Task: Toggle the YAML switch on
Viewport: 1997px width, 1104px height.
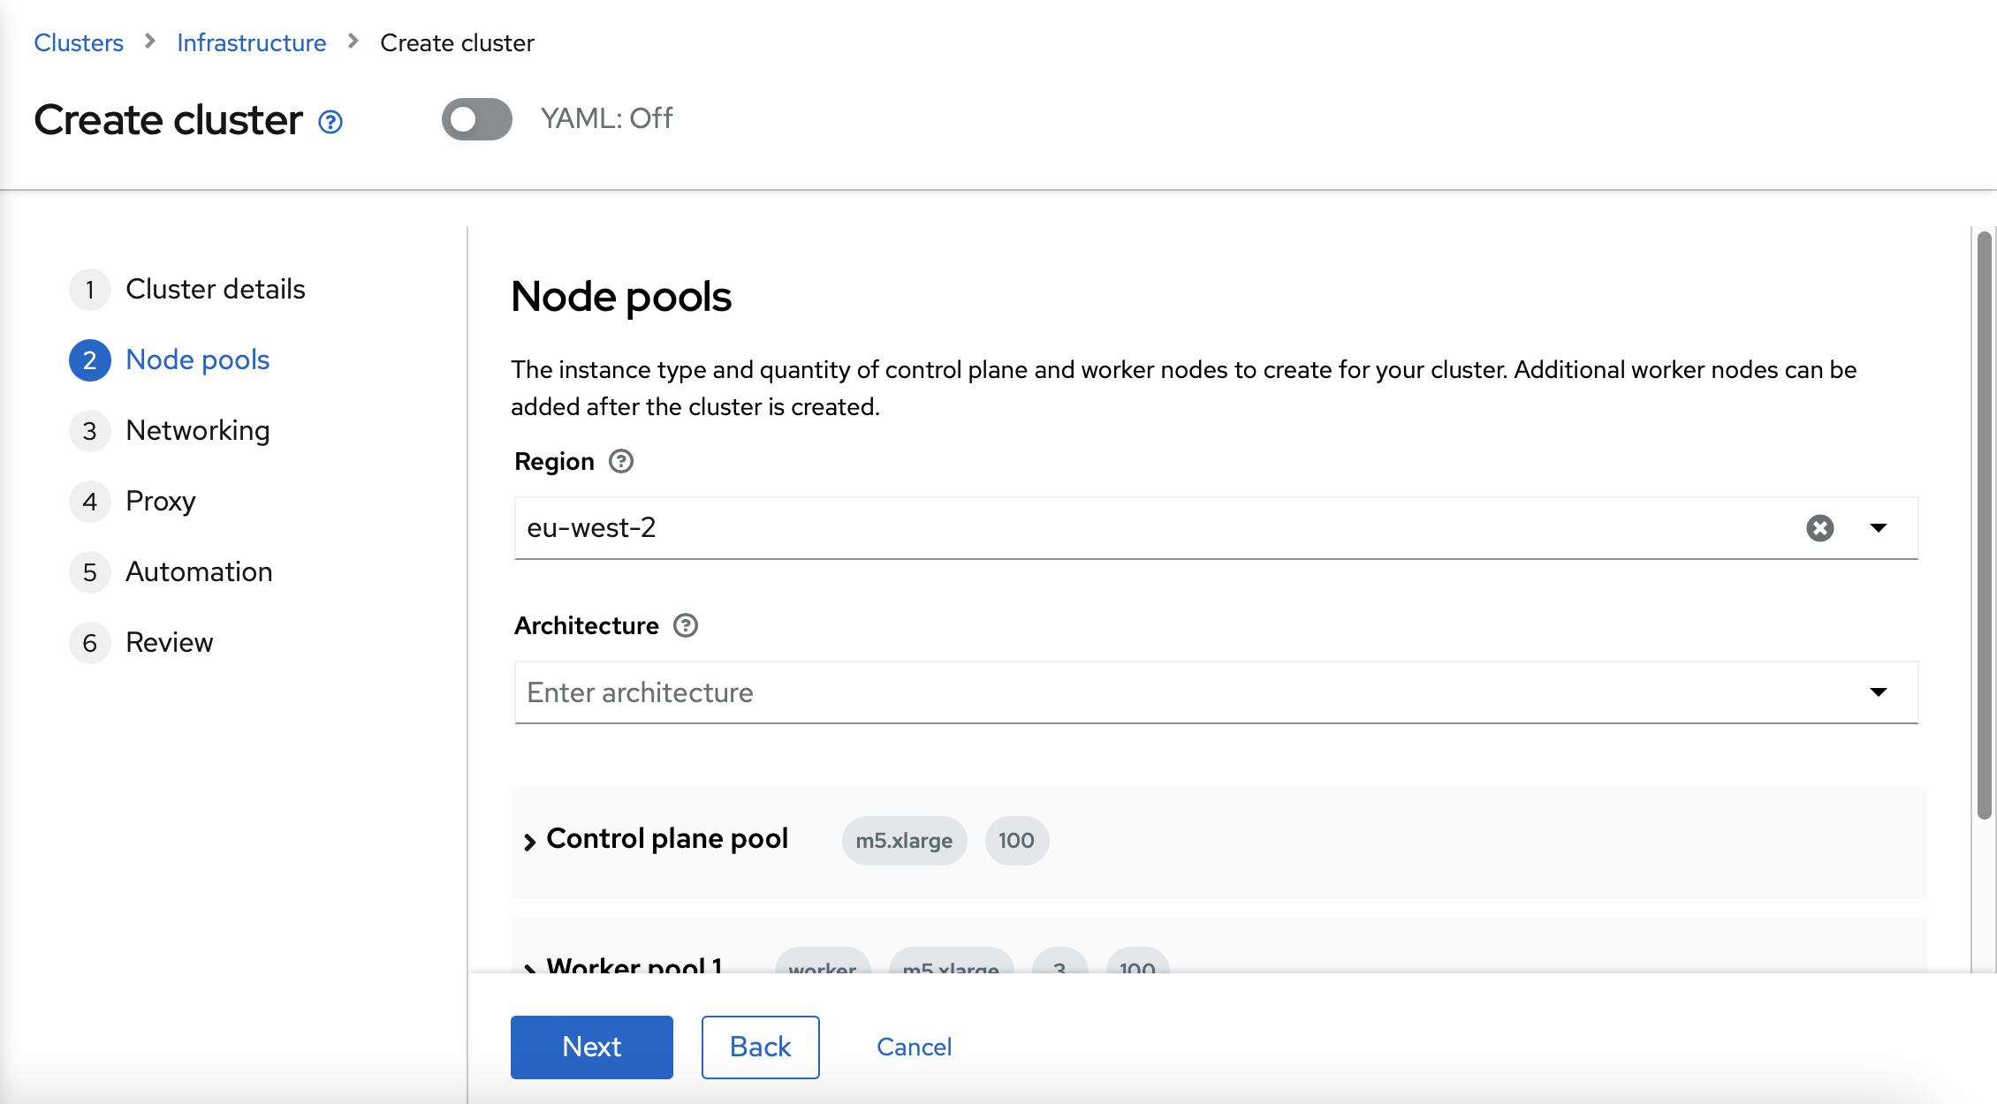Action: [477, 119]
